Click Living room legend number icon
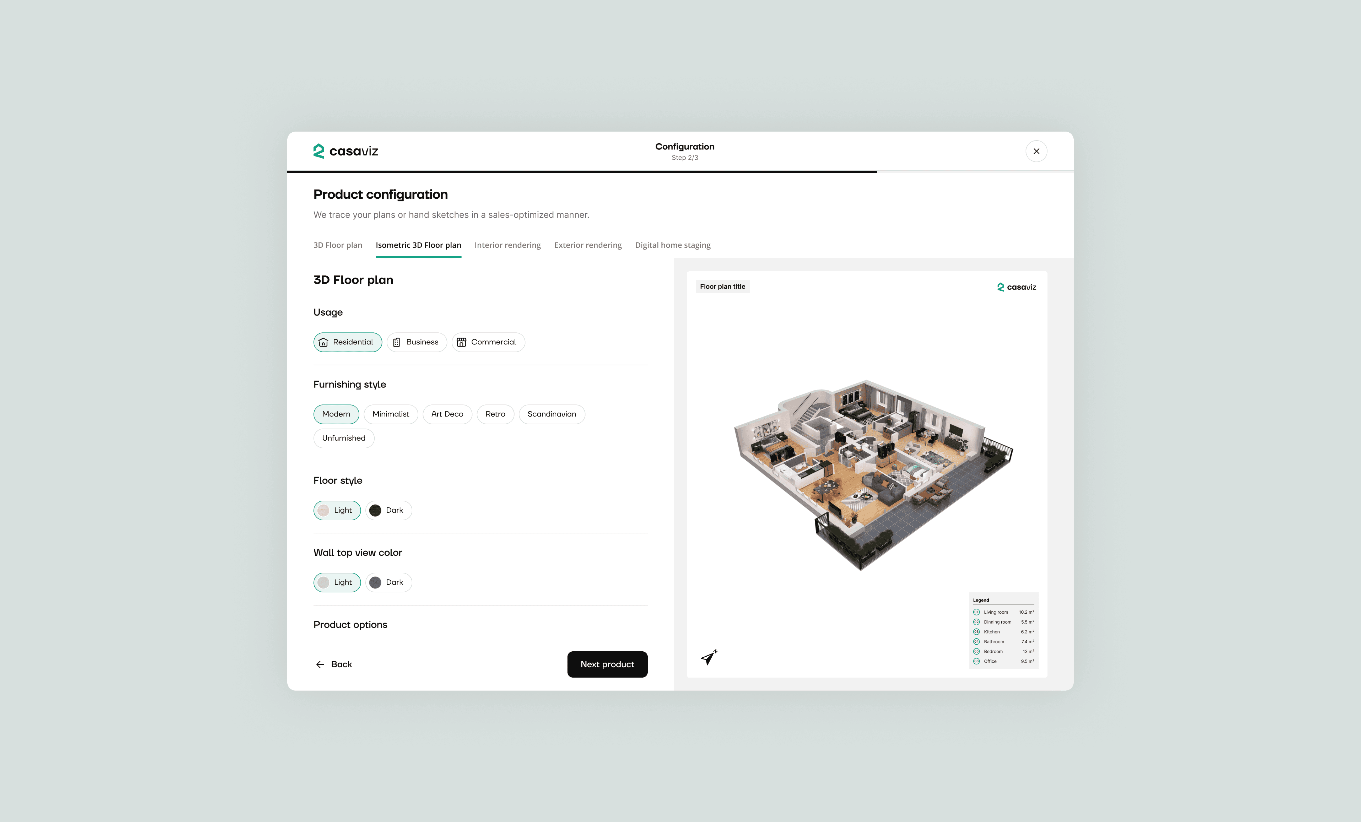The width and height of the screenshot is (1361, 822). point(976,612)
